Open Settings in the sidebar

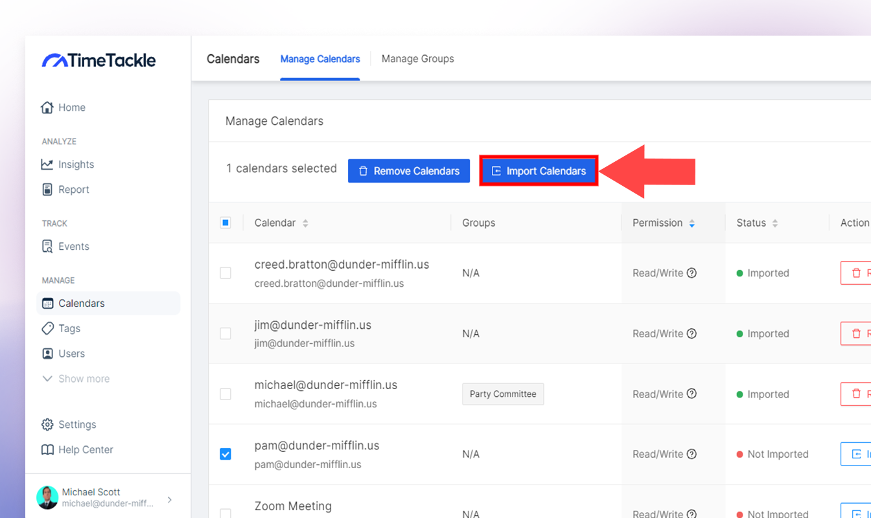tap(69, 425)
